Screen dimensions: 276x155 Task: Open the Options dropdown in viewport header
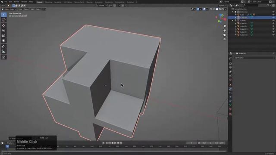tap(223, 6)
